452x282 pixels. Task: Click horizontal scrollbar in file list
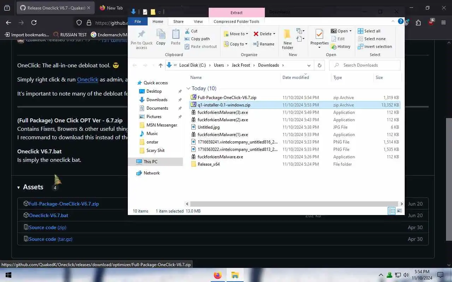(295, 204)
